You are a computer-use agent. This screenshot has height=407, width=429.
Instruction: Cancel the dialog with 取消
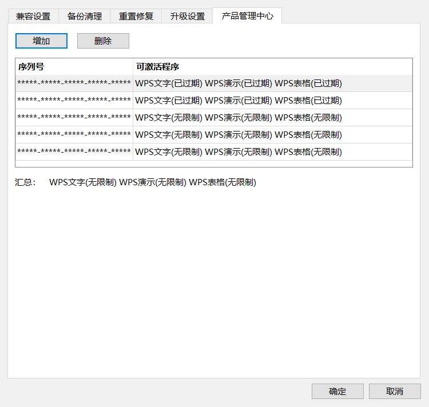pyautogui.click(x=395, y=391)
